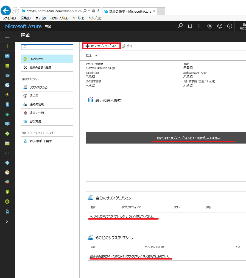Open 問題の診断と解決 menu item
Screen dimensions: 246x278
click(47, 68)
